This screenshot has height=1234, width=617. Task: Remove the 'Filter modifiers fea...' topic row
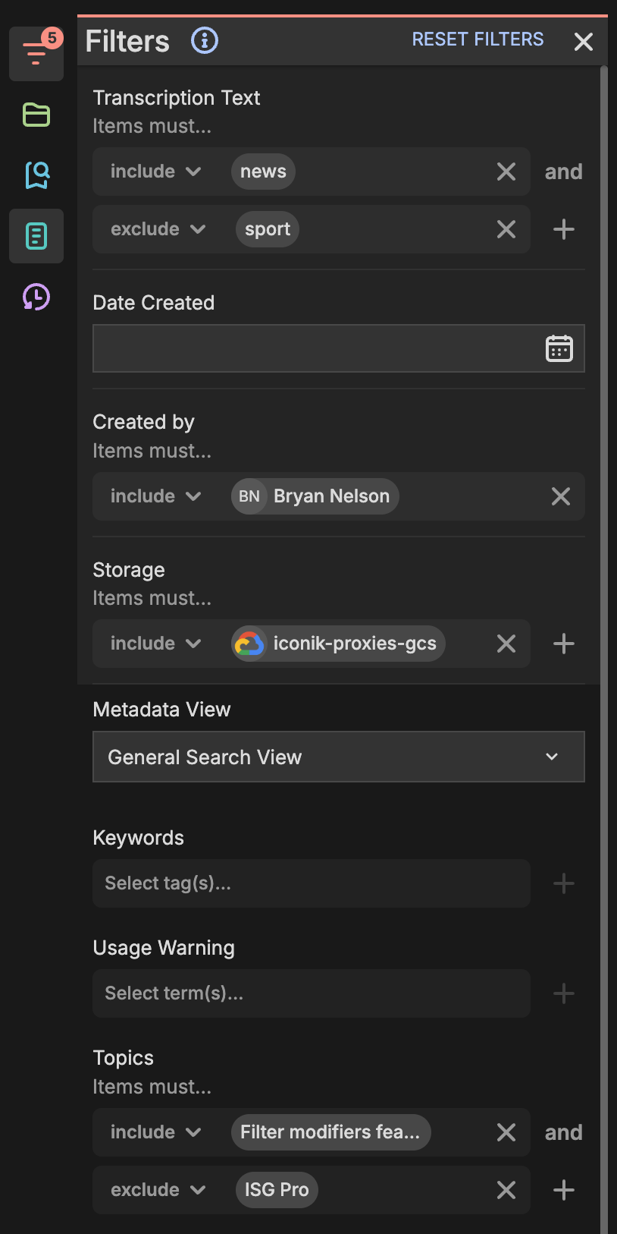click(x=506, y=1132)
